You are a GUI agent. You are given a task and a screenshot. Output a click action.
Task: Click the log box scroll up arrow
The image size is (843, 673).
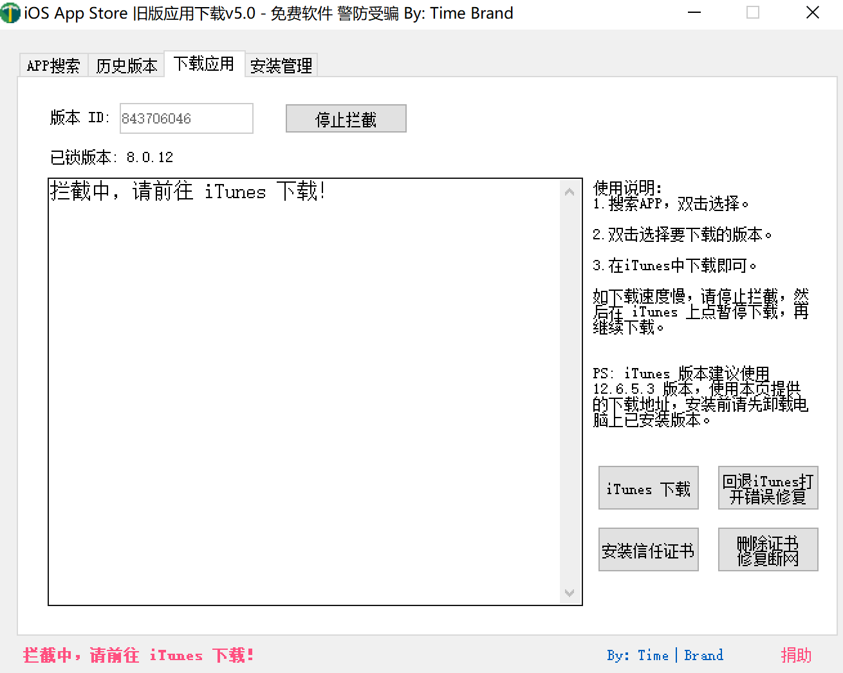tap(569, 192)
